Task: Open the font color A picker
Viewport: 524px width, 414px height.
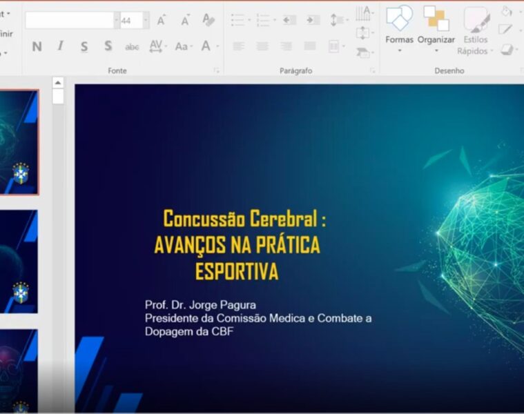Action: click(206, 46)
